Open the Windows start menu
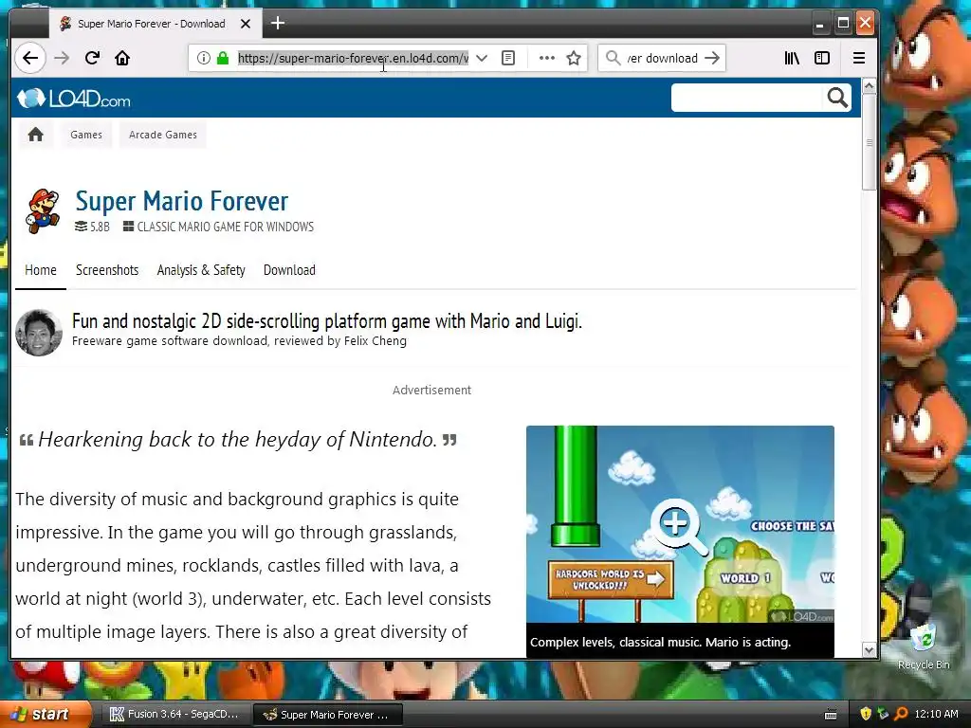This screenshot has width=971, height=728. click(x=44, y=715)
